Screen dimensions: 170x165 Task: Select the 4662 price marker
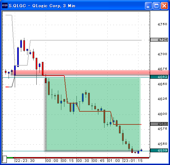click(x=159, y=77)
